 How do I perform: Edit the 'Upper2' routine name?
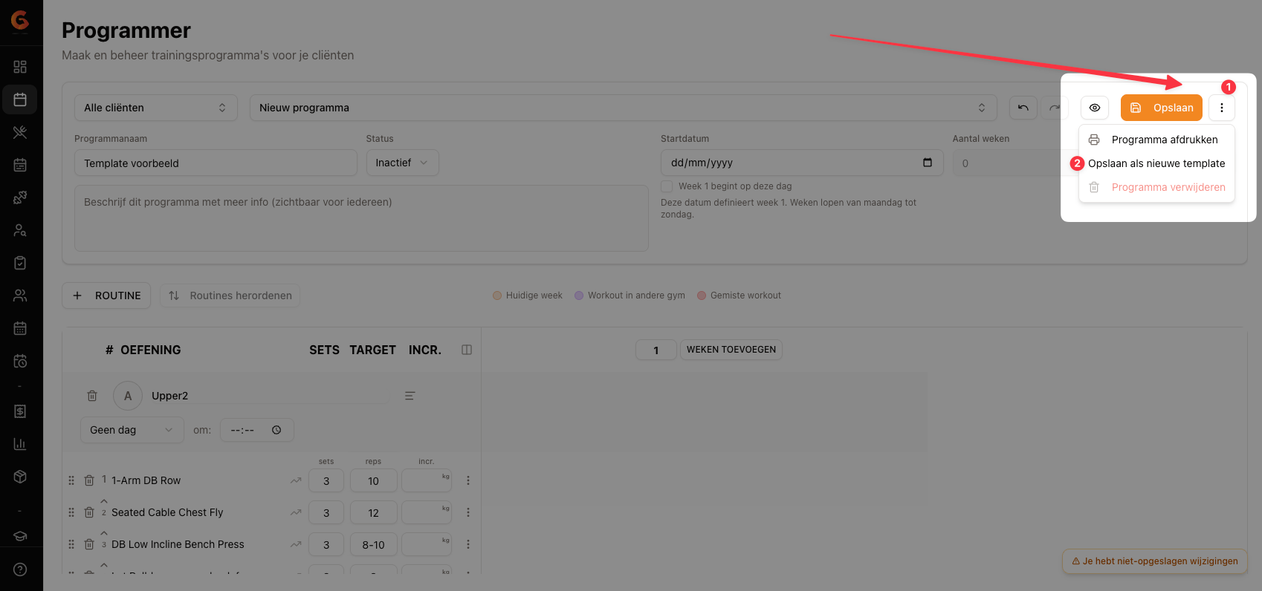click(x=269, y=396)
